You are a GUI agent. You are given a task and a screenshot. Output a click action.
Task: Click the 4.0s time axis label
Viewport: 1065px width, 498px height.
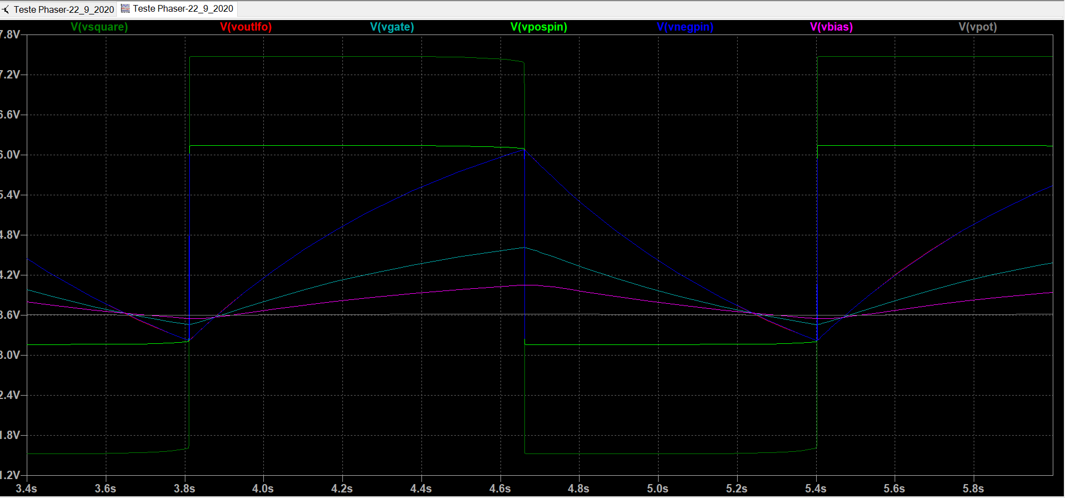263,489
